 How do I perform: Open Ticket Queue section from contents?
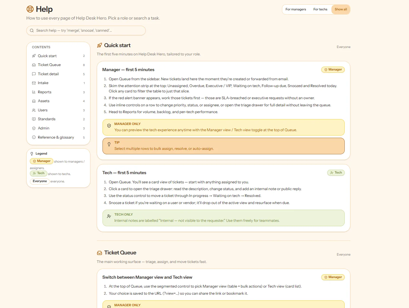click(x=58, y=65)
